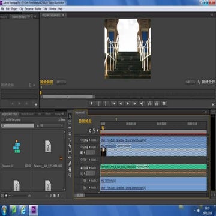
Task: Open the Edit menu
Action: [8, 9]
